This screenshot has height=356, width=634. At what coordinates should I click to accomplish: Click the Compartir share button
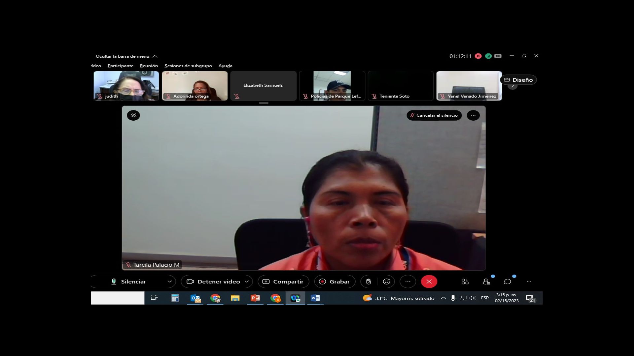click(x=283, y=282)
